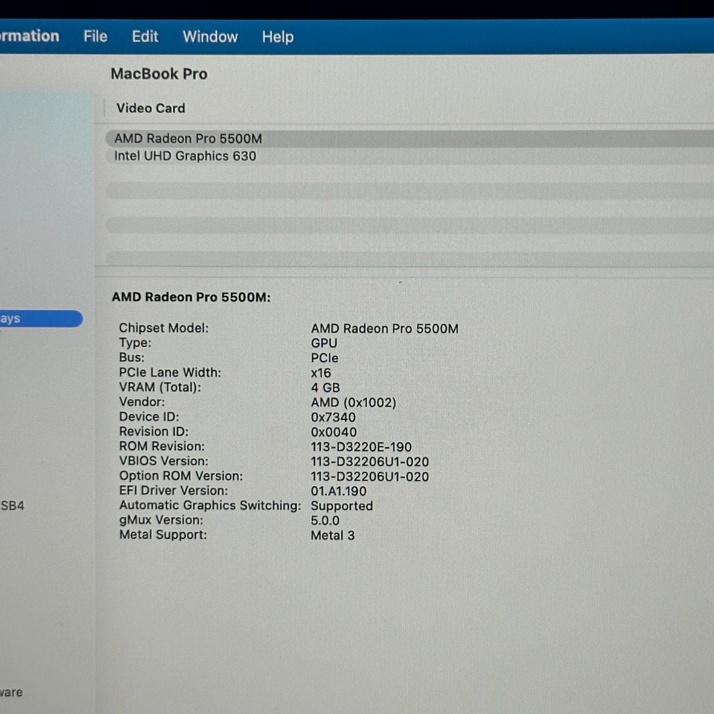Select Intel UHD Graphics 630 in Video Card list

click(x=185, y=156)
